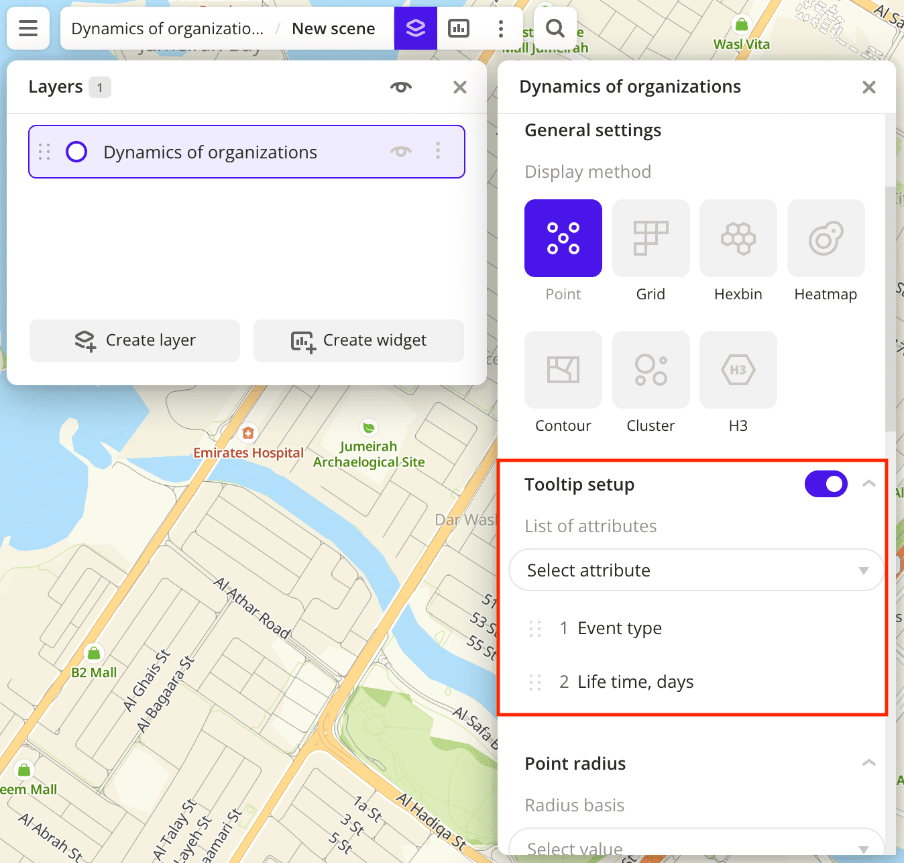904x863 pixels.
Task: Choose Hexbin display method
Action: (738, 238)
